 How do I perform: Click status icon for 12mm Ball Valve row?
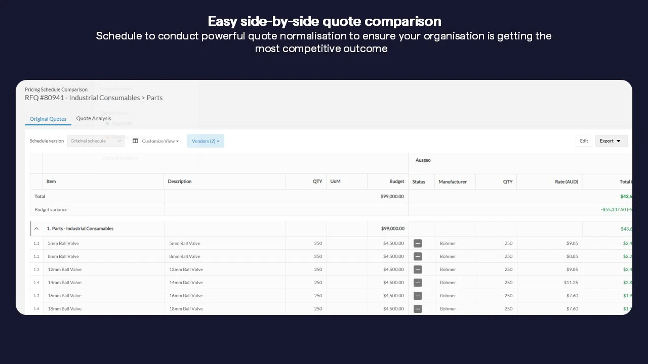(x=418, y=269)
